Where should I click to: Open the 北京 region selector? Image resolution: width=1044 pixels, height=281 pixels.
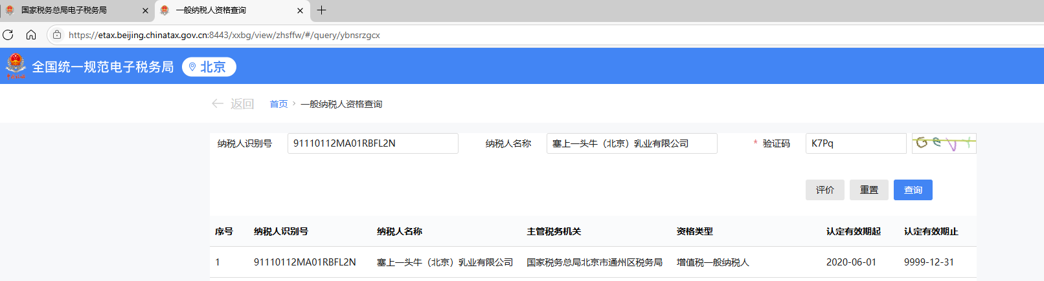[x=209, y=67]
